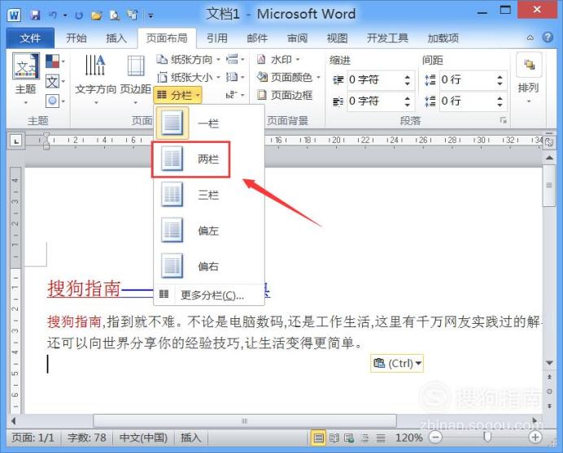Select 三栏 three columns option
The width and height of the screenshot is (563, 453).
208,195
